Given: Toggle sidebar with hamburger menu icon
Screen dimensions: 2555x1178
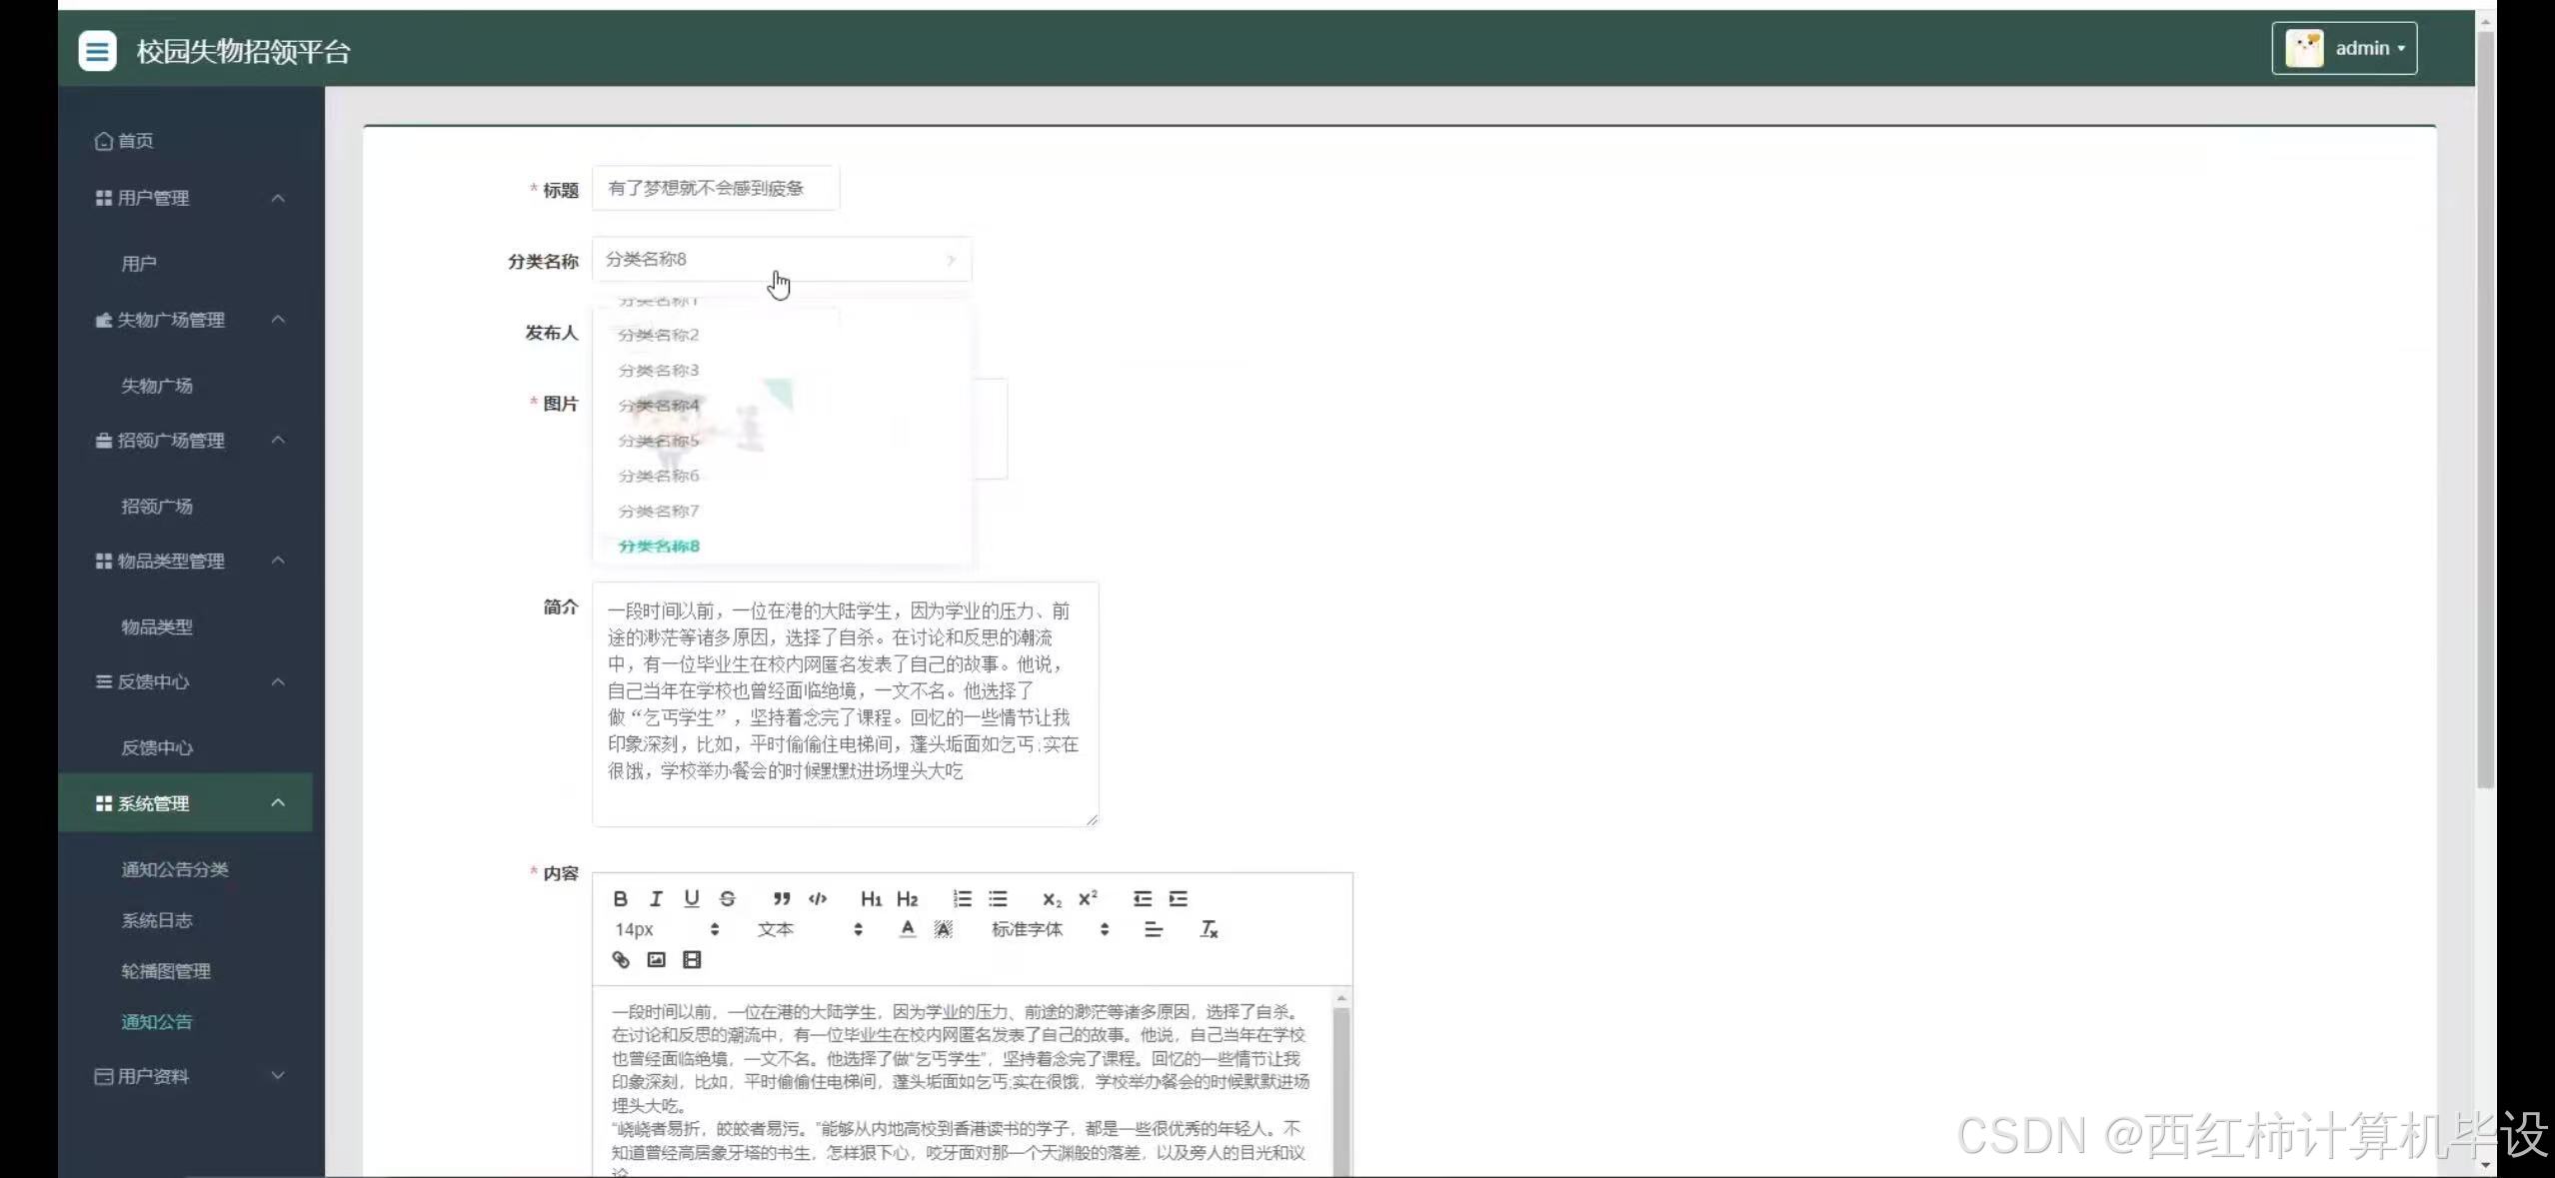Looking at the screenshot, I should pos(98,50).
